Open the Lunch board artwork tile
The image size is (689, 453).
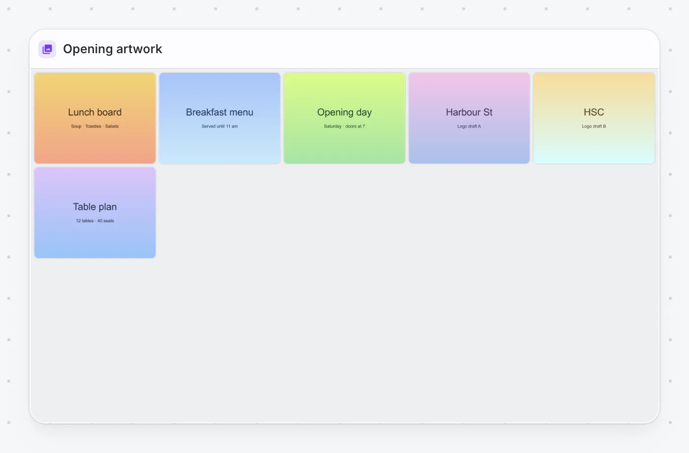click(95, 118)
